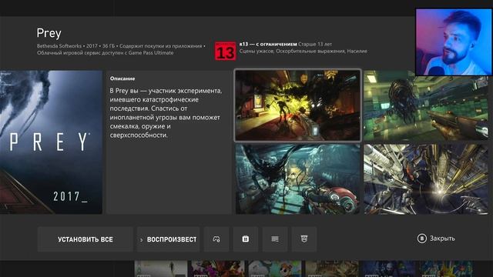
Task: Open the shield badge icon tile
Action: coord(304,239)
